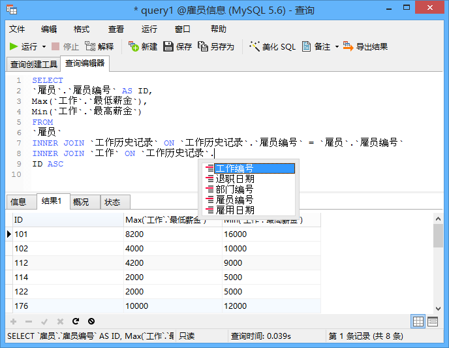
Task: Click the 查询时间: 0.039s status entry
Action: (261, 336)
